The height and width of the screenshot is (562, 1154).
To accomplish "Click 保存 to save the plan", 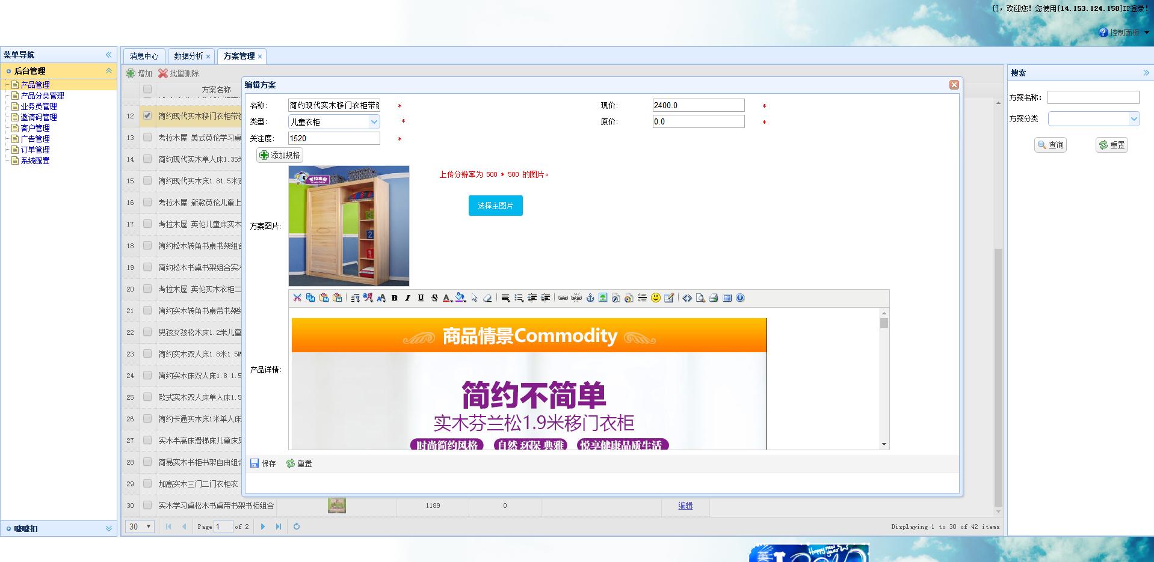I will [263, 463].
